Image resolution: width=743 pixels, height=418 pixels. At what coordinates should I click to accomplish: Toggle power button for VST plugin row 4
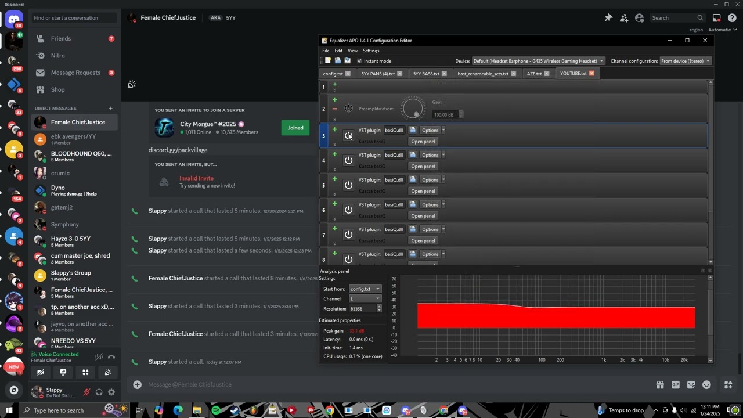pos(348,160)
